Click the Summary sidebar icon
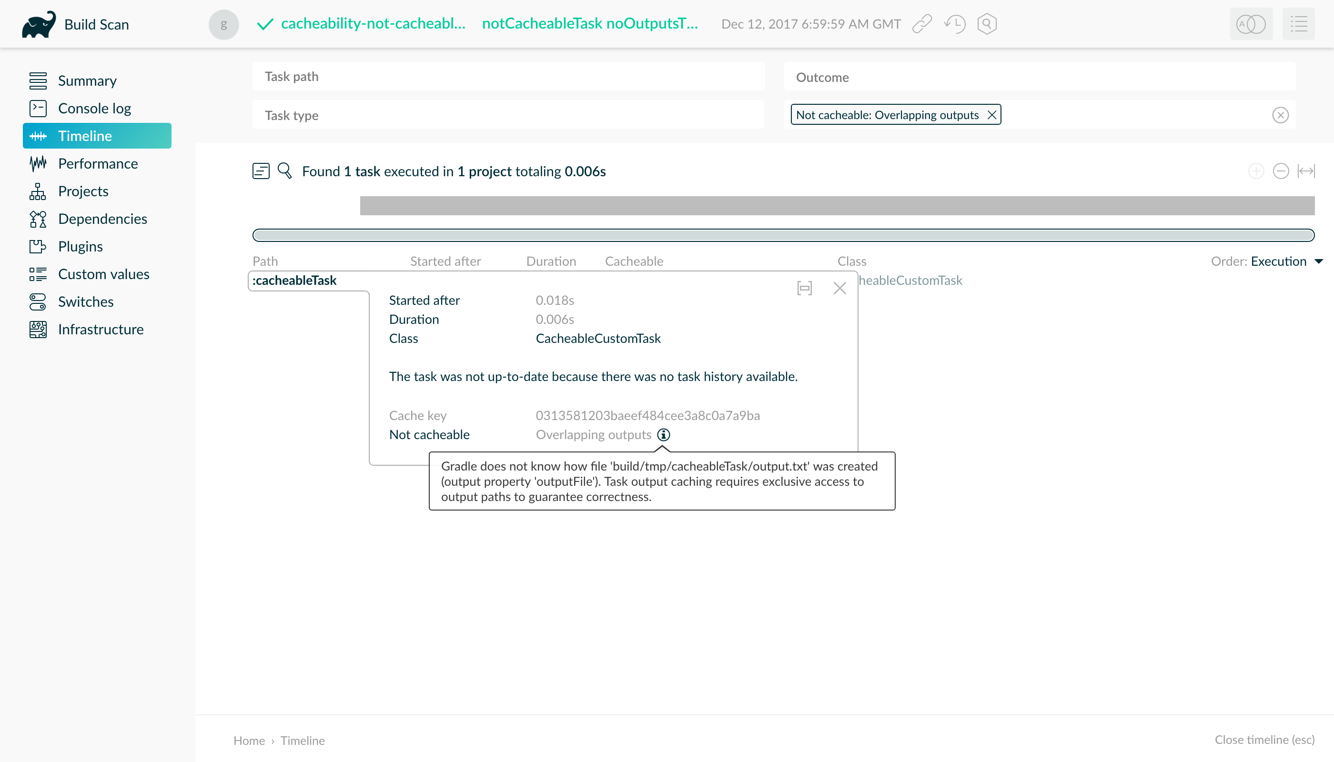This screenshot has height=762, width=1334. pos(36,80)
